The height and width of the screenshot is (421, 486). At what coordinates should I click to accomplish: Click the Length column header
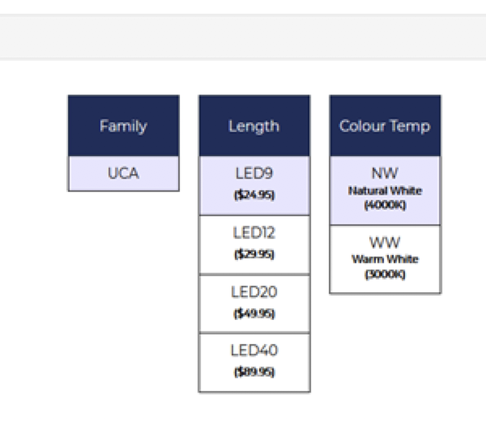(x=254, y=126)
